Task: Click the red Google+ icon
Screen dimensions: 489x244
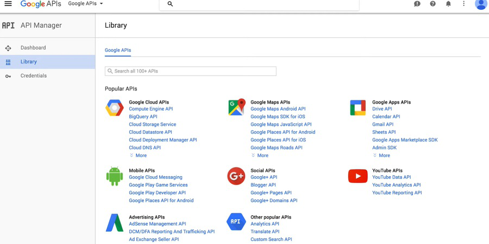Action: (236, 176)
